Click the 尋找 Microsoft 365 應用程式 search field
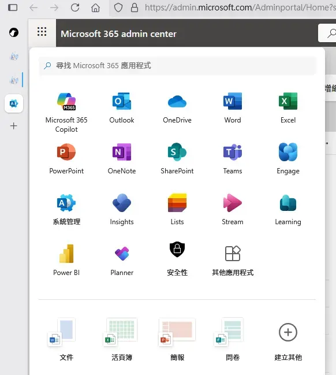This screenshot has height=375, width=336. point(177,65)
